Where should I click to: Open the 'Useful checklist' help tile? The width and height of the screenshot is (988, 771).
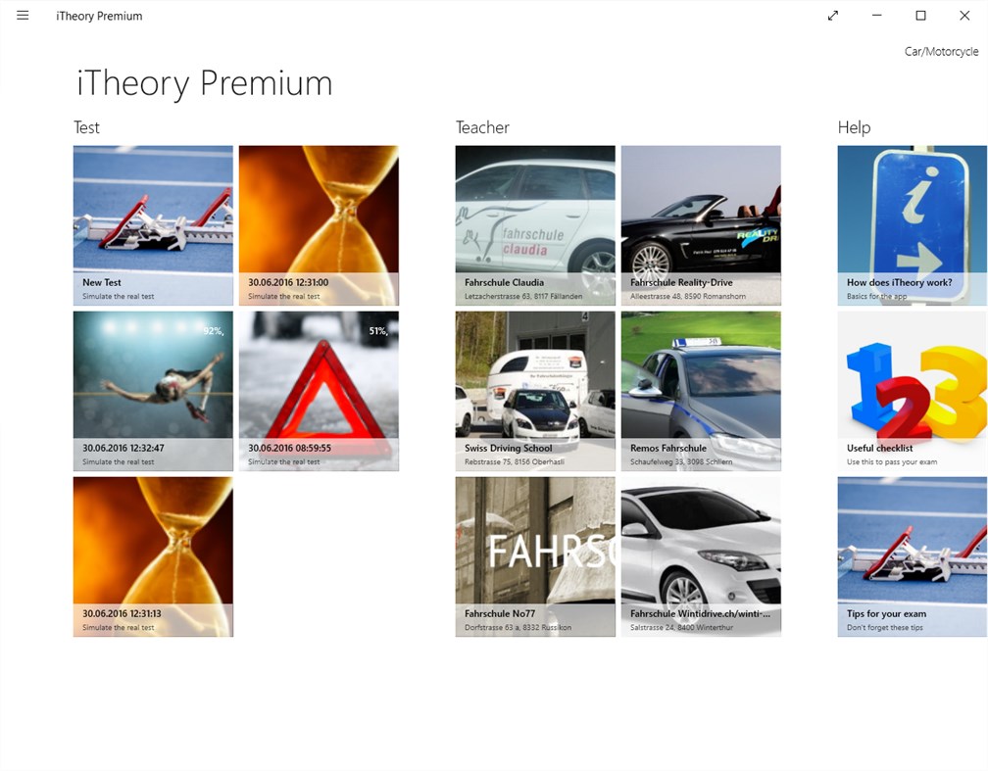tap(912, 390)
